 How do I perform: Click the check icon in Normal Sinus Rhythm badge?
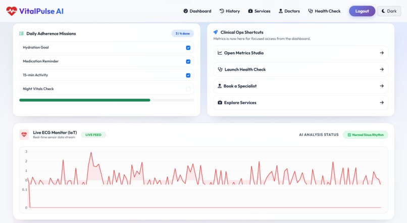click(349, 135)
